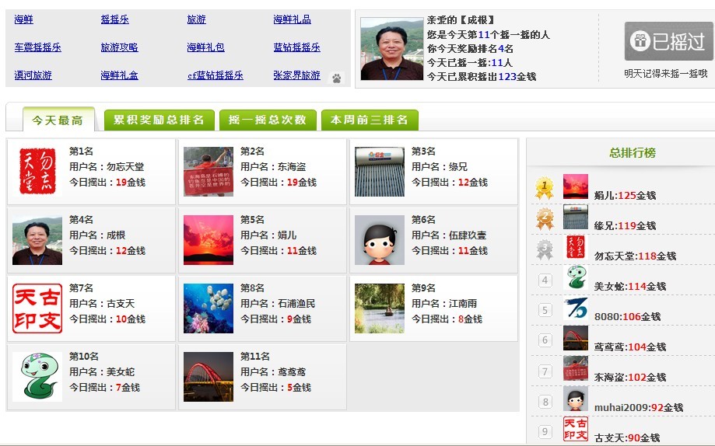Click the bronze-colored medal icon beside 缘兄
The image size is (715, 446).
pyautogui.click(x=545, y=219)
